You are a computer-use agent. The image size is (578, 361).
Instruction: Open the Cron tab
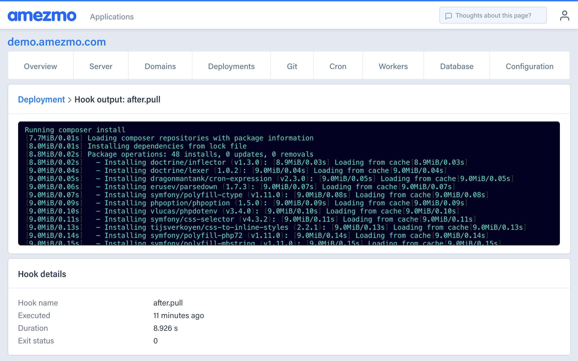338,66
